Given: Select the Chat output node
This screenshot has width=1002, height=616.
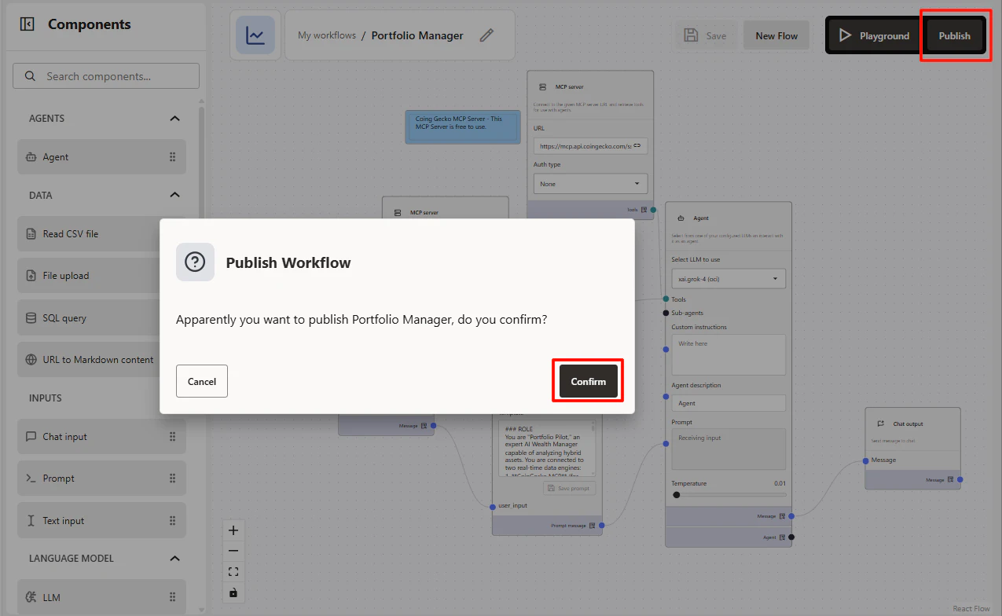Looking at the screenshot, I should click(x=912, y=448).
